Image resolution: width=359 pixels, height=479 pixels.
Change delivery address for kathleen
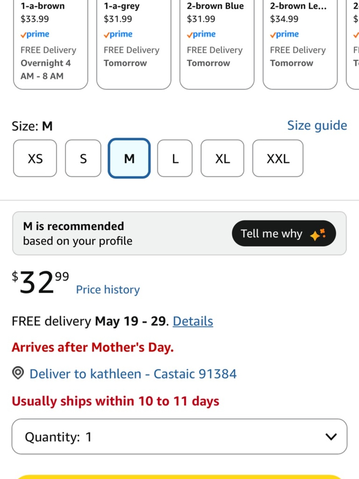(133, 374)
